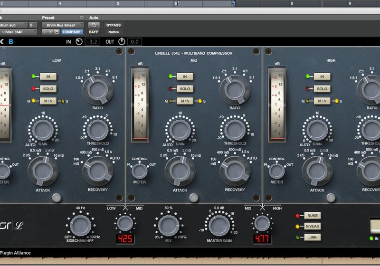Click the HIGH band ATTACK knob

click(x=317, y=171)
